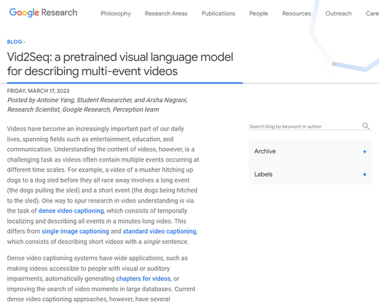Expand Labels with its plus icon

pyautogui.click(x=365, y=174)
